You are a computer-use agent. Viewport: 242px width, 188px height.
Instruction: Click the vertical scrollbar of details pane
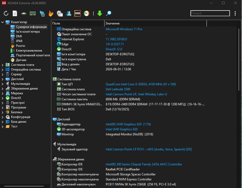click(x=239, y=59)
